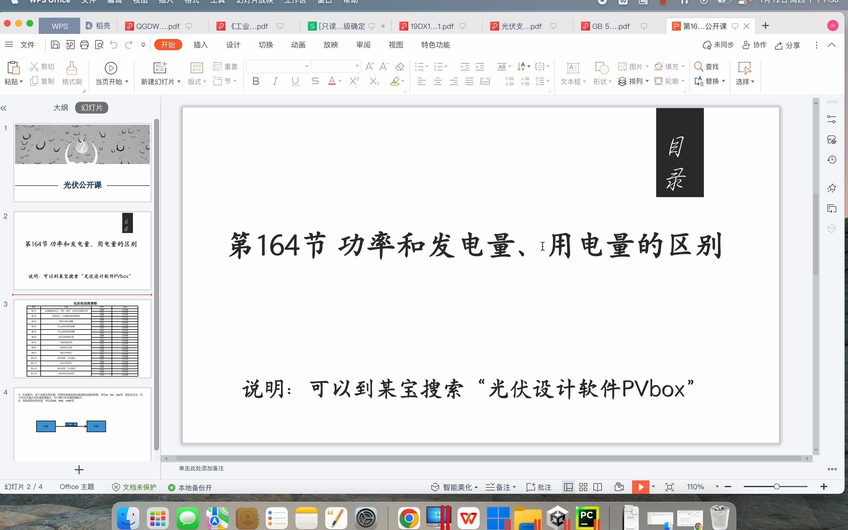
Task: Expand the font color dropdown arrow
Action: pyautogui.click(x=340, y=81)
